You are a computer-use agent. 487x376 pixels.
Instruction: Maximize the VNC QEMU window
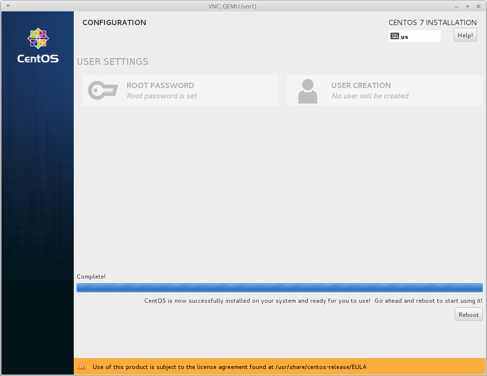[468, 7]
